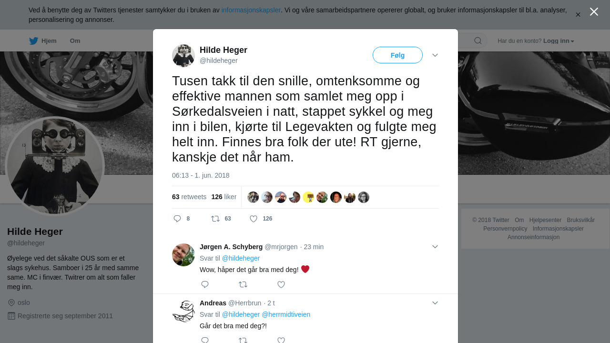Like the main tweet with heart icon
The height and width of the screenshot is (343, 610).
point(254,219)
